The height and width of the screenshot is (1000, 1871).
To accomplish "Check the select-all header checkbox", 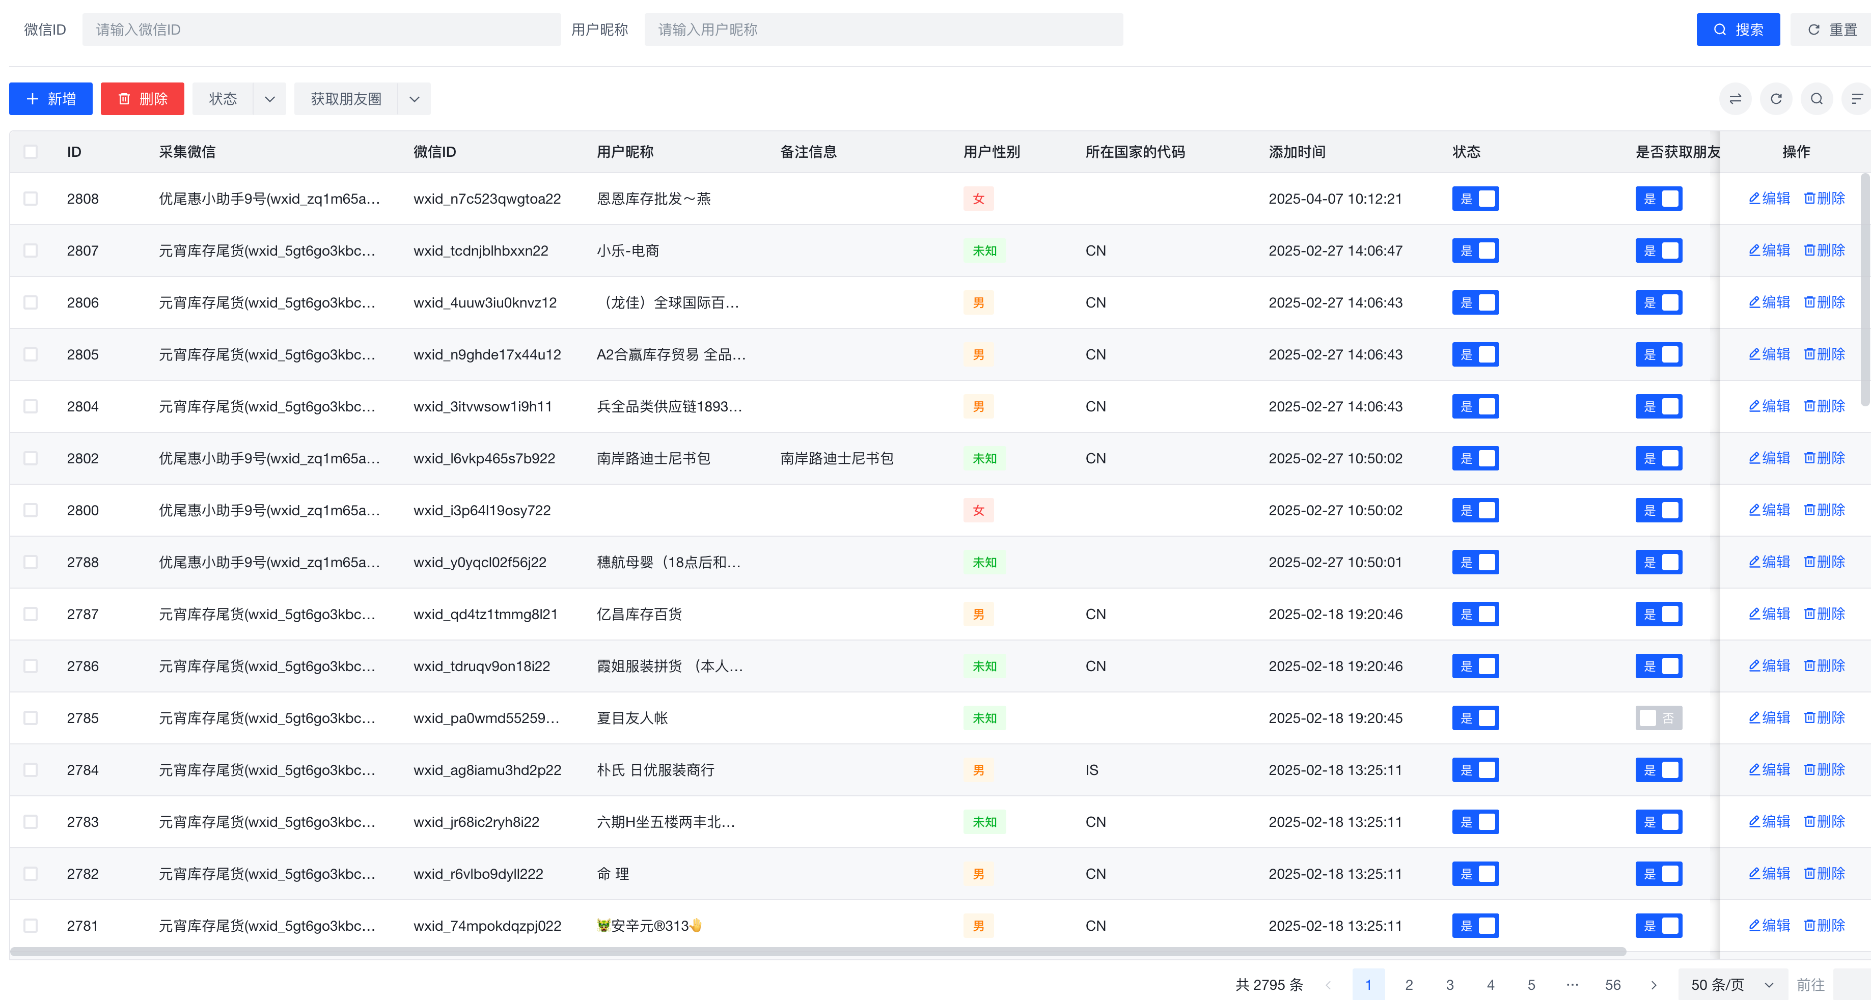I will 31,152.
